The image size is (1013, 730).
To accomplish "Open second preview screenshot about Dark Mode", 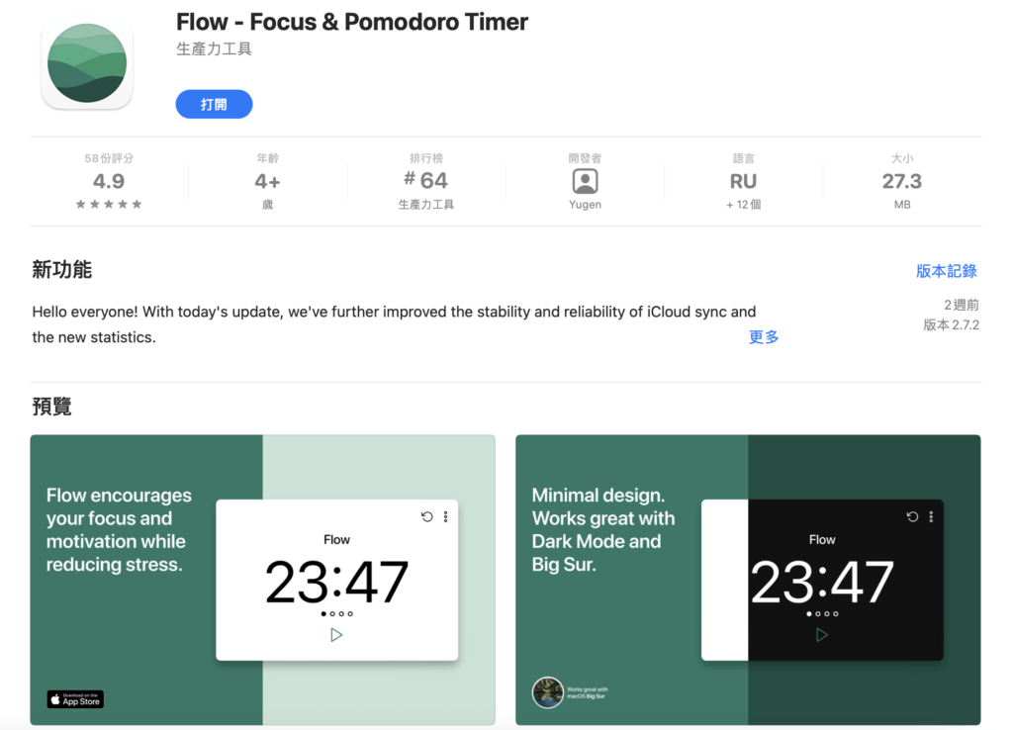I will coord(748,580).
